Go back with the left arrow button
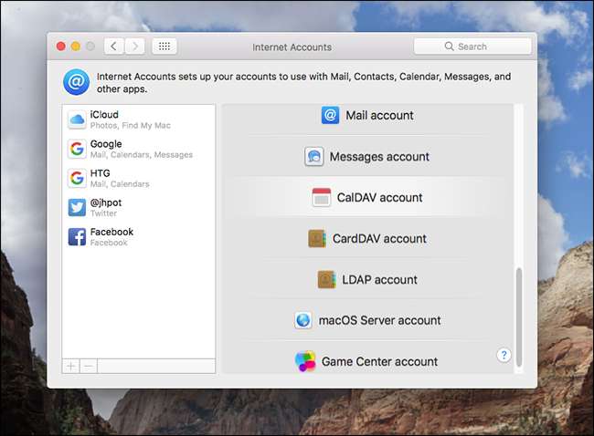This screenshot has height=436, width=594. (x=113, y=47)
